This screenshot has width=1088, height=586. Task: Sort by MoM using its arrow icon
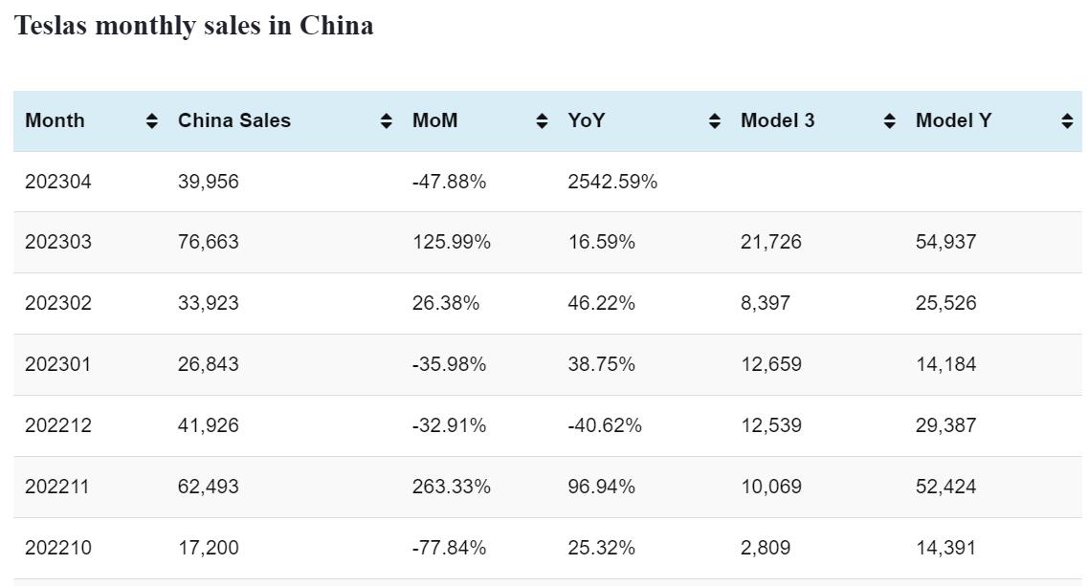point(542,120)
